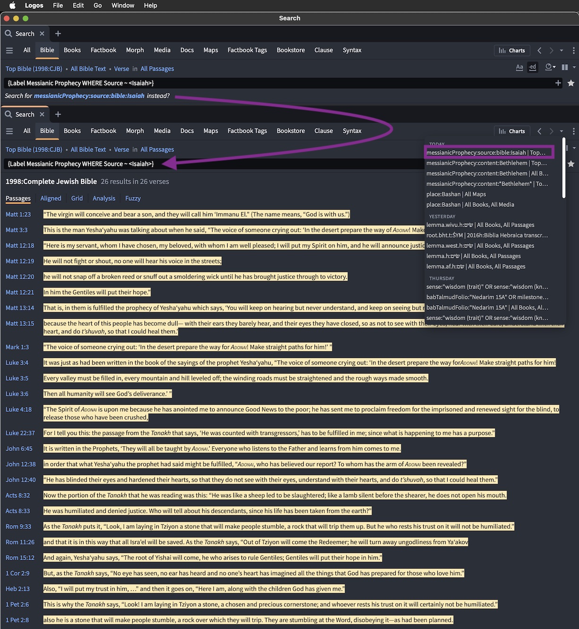Open upper panel's three-dot menu
579x629 pixels.
pyautogui.click(x=573, y=51)
